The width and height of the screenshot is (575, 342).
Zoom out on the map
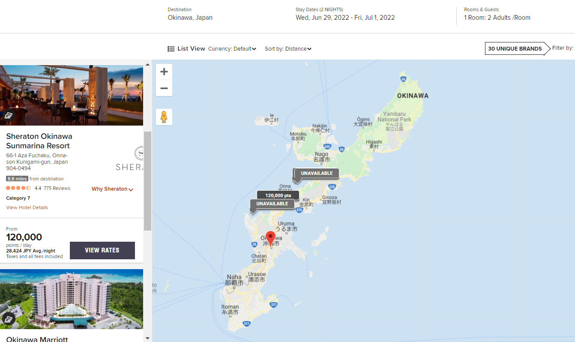coord(164,88)
